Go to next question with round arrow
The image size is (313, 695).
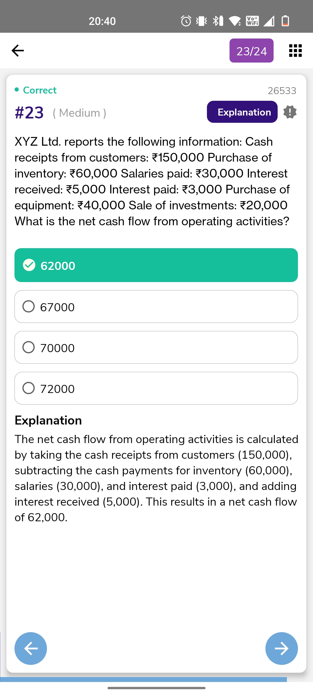(x=281, y=648)
